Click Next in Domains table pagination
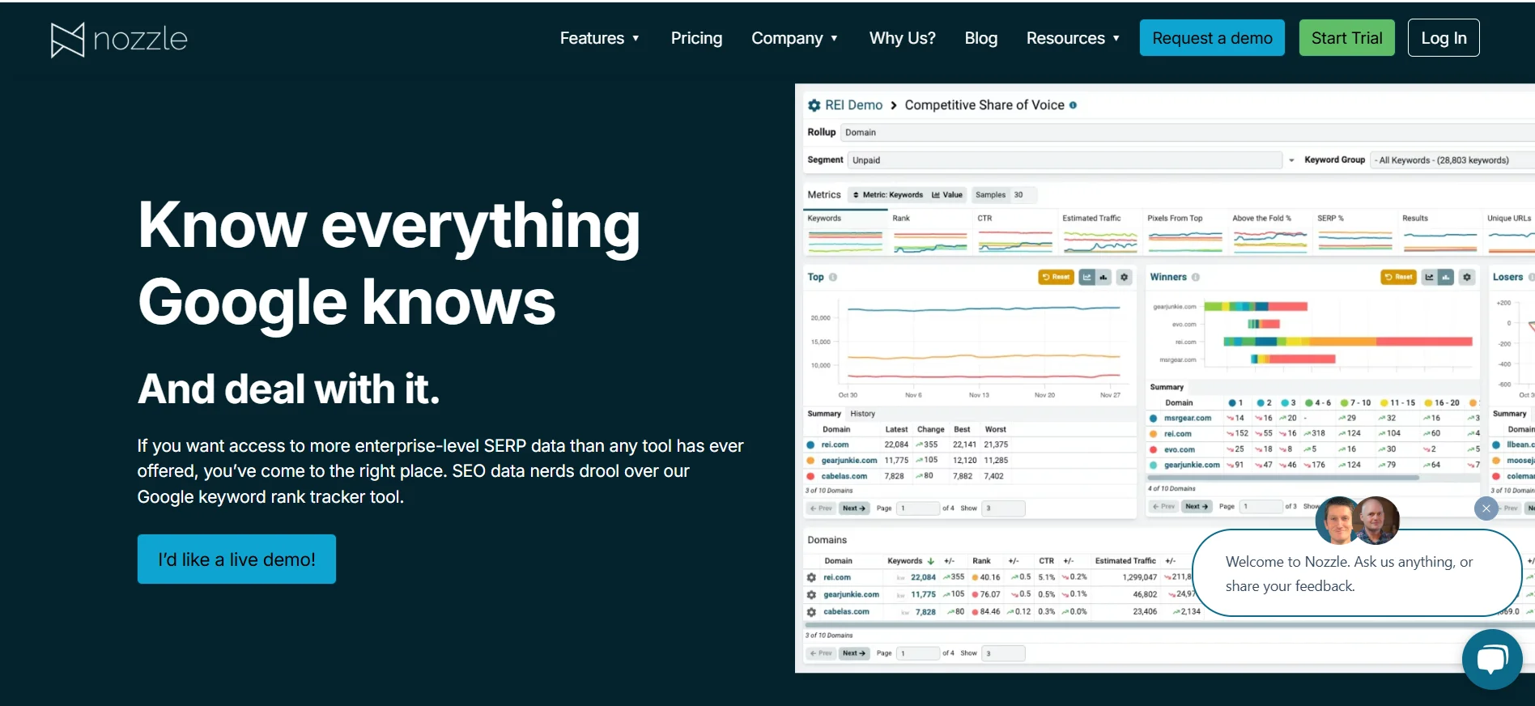Image resolution: width=1535 pixels, height=706 pixels. [x=854, y=653]
